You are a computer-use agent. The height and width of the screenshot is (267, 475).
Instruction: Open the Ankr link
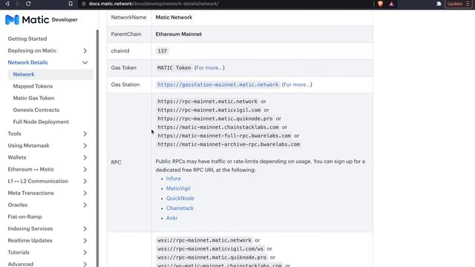[171, 218]
